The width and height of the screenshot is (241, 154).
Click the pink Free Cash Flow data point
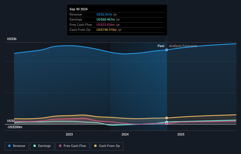(x=167, y=123)
